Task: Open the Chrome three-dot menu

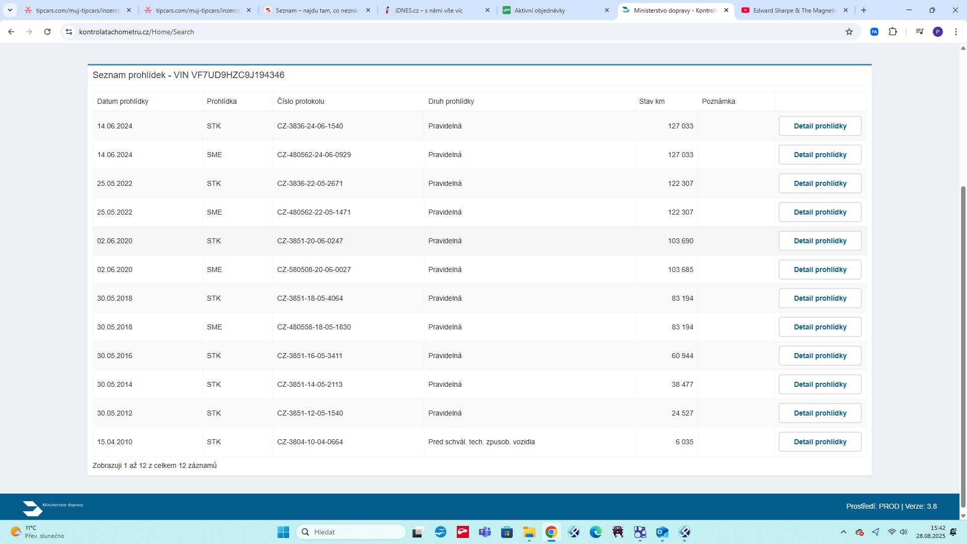Action: pyautogui.click(x=956, y=32)
